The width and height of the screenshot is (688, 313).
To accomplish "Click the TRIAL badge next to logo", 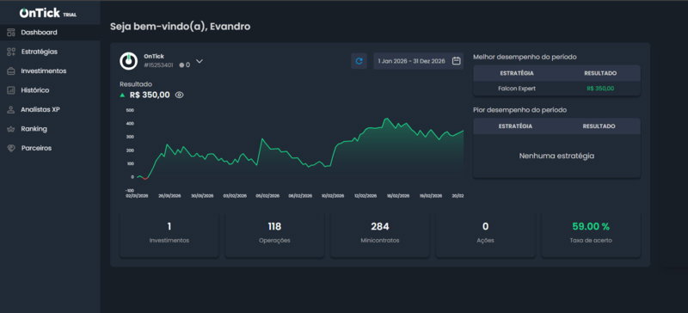I will point(70,15).
